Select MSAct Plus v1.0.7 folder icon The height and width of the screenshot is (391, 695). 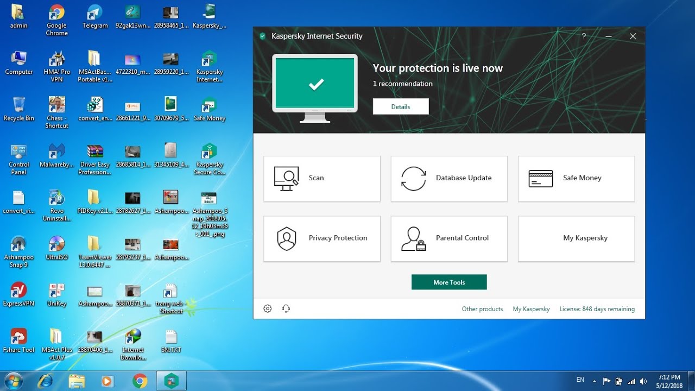pos(56,344)
